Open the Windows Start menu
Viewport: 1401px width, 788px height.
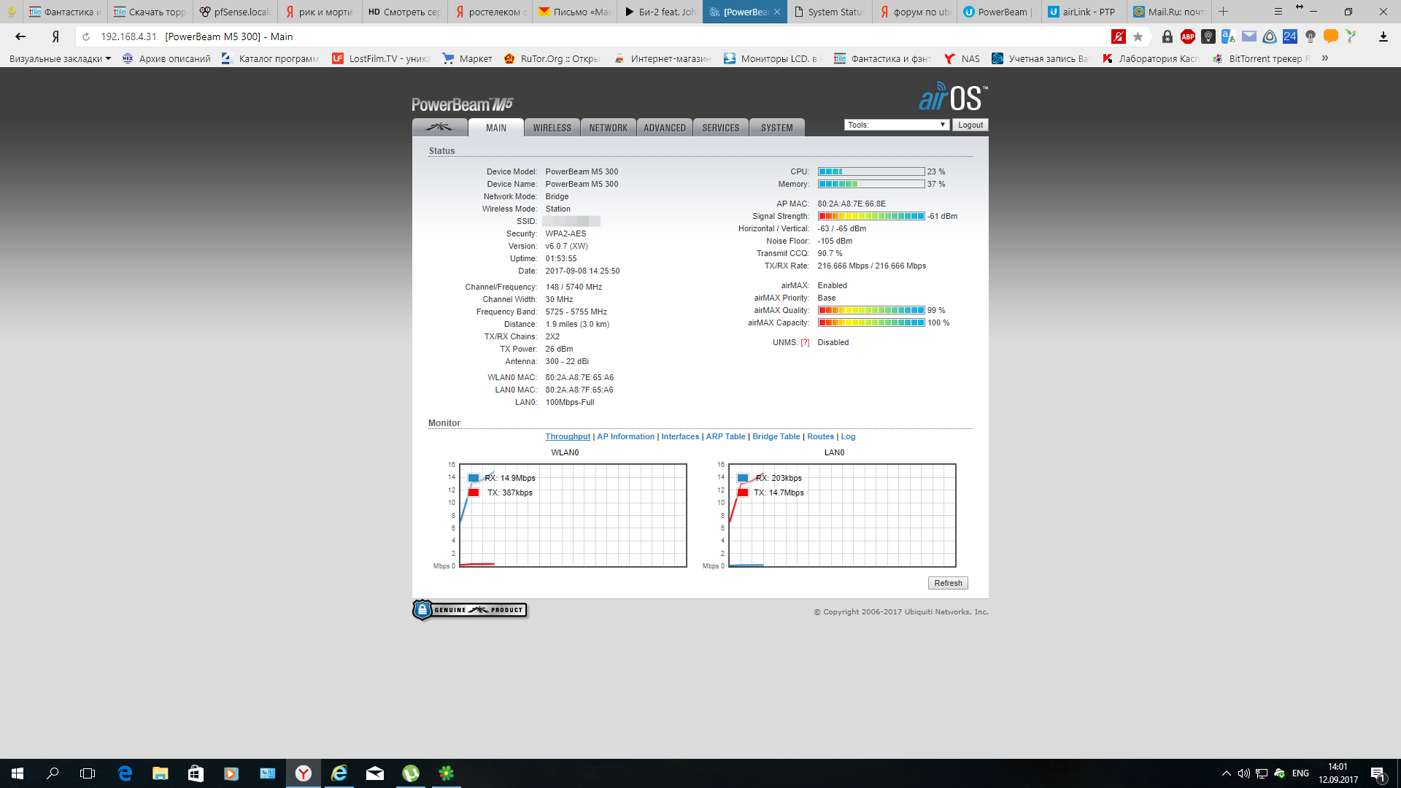pos(18,773)
